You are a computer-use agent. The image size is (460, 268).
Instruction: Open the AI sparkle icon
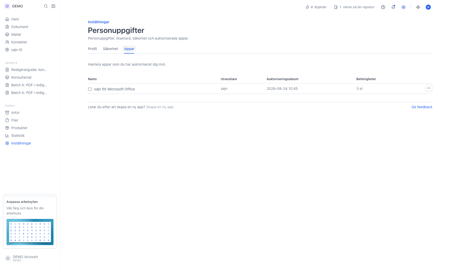418,7
